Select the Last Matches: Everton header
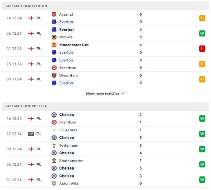Screen dimensions: 211x190 [x=105, y=6]
